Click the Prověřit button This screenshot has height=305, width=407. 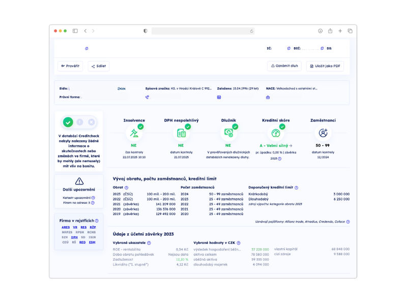(70, 66)
